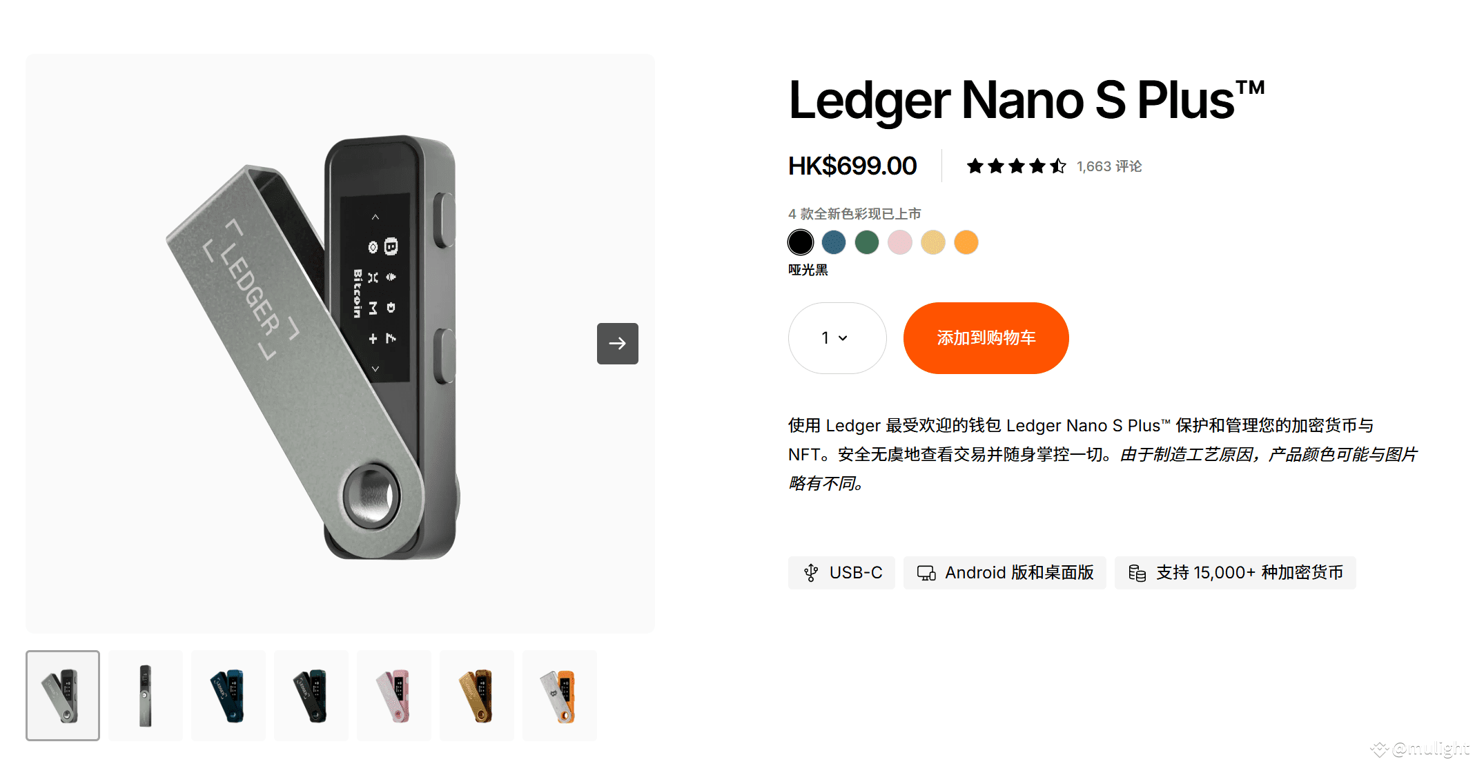Select the gold-brown Ledger thumbnail
The width and height of the screenshot is (1475, 764).
(477, 695)
